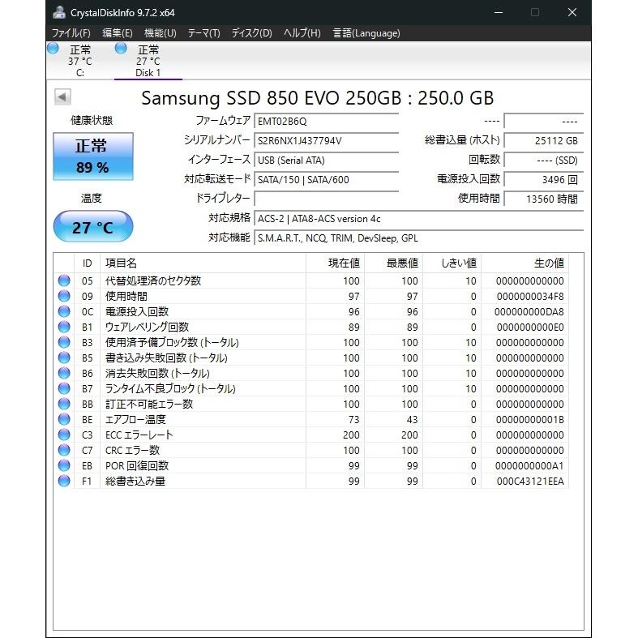Click the drive title Samsung SSD 850 EVO 250GB
This screenshot has height=638, width=638.
pyautogui.click(x=271, y=98)
